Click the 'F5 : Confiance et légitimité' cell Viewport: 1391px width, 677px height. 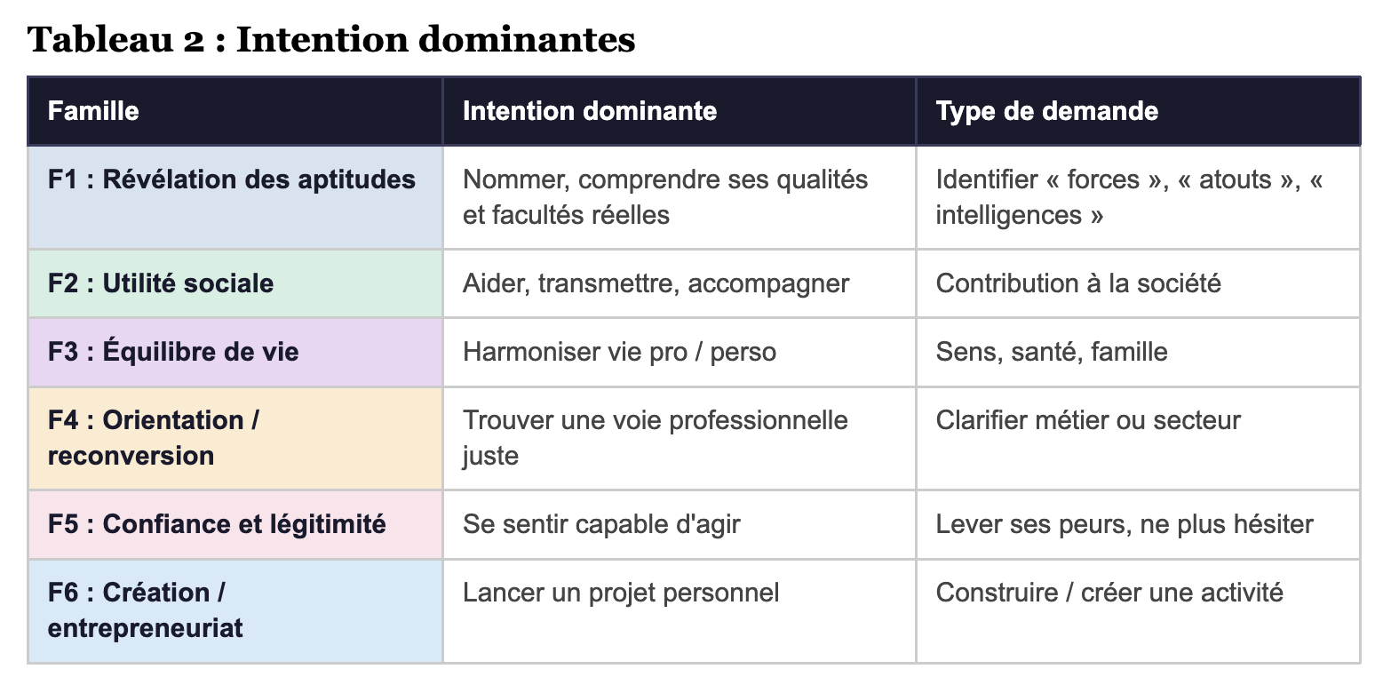tap(217, 524)
